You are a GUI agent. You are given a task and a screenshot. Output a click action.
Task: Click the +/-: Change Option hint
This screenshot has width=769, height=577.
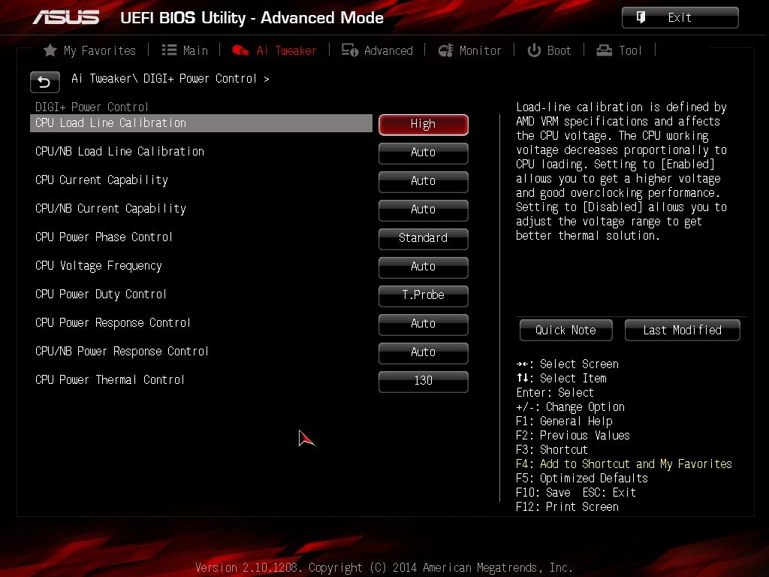(x=571, y=407)
